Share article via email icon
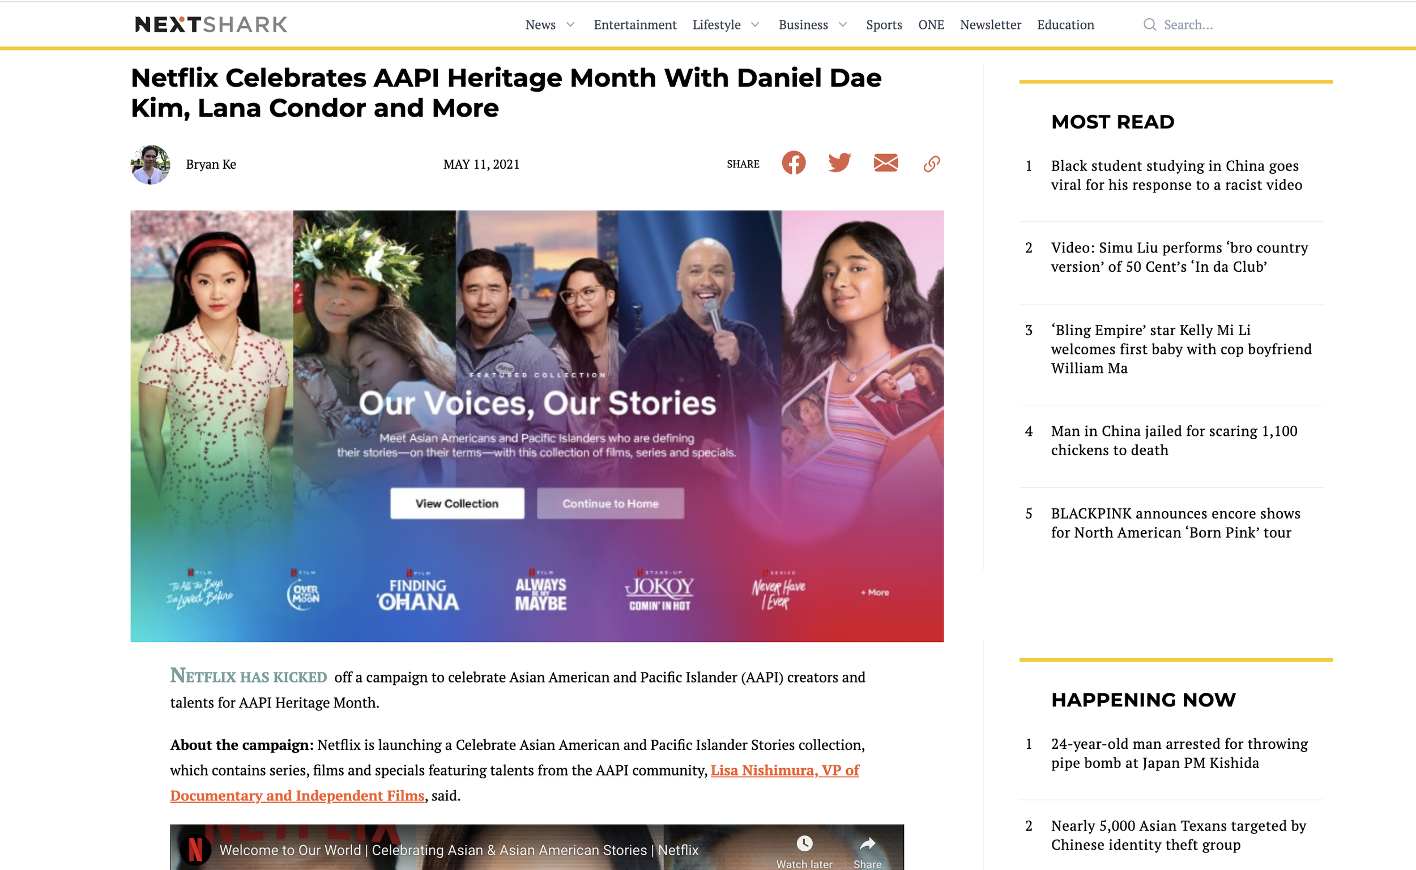The width and height of the screenshot is (1416, 870). click(885, 164)
